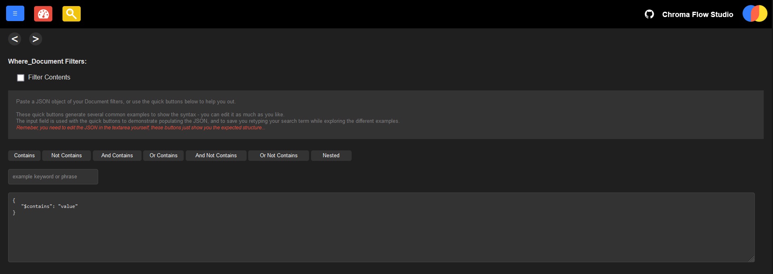Click the And Not Contains button
Screen dimensions: 773x274
coord(216,156)
